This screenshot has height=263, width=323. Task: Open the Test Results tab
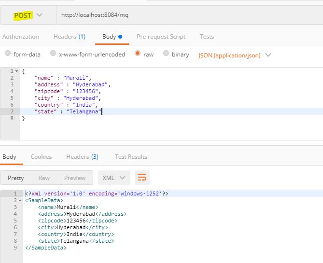(x=131, y=157)
